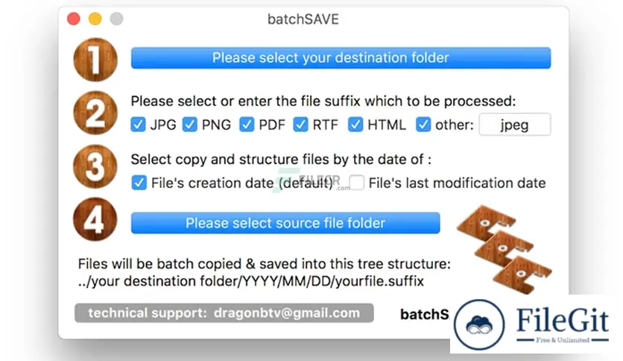Screen dimensions: 623x361
Task: Disable the RTF suffix checkbox
Action: tap(300, 125)
